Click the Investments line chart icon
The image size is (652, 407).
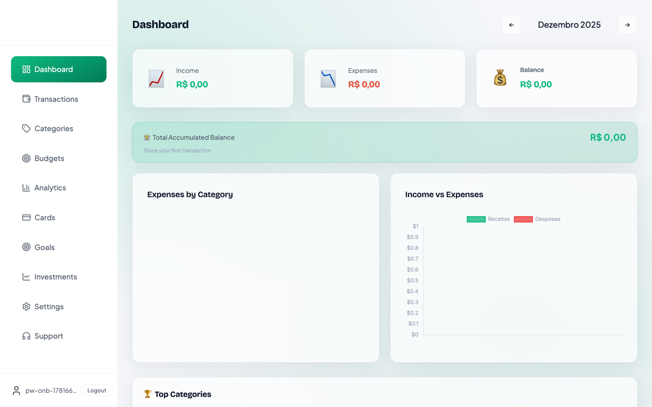pos(26,277)
